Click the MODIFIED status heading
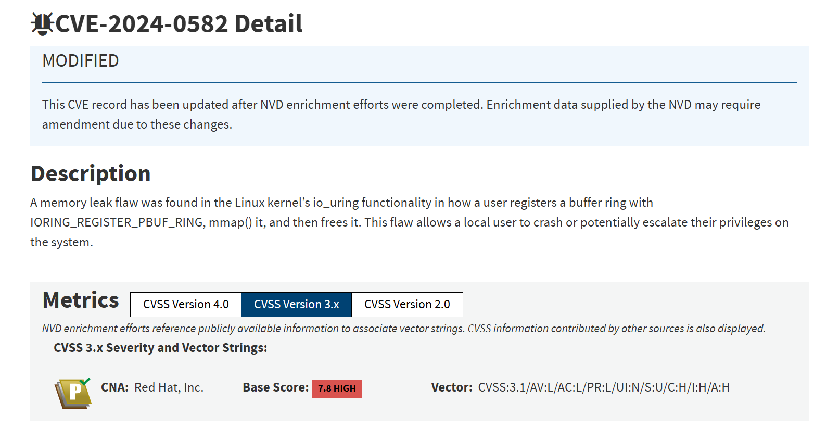The image size is (827, 440). pos(81,61)
